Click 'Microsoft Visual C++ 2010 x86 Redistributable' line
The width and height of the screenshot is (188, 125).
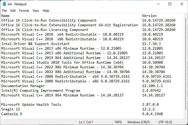tap(62, 39)
